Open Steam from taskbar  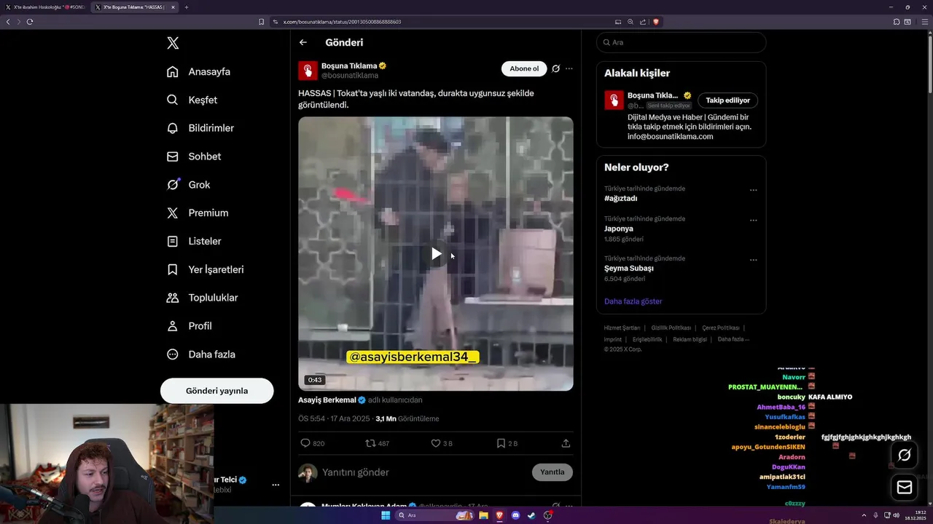[531, 515]
